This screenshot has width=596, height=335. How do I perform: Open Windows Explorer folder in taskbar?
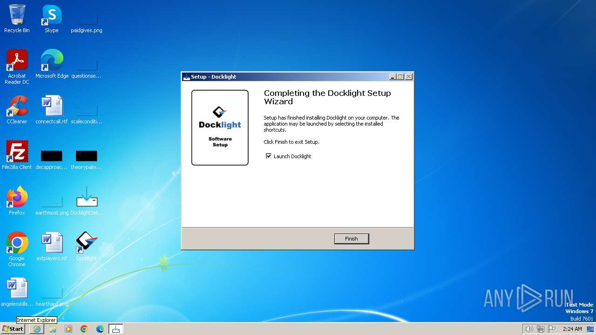pos(53,329)
